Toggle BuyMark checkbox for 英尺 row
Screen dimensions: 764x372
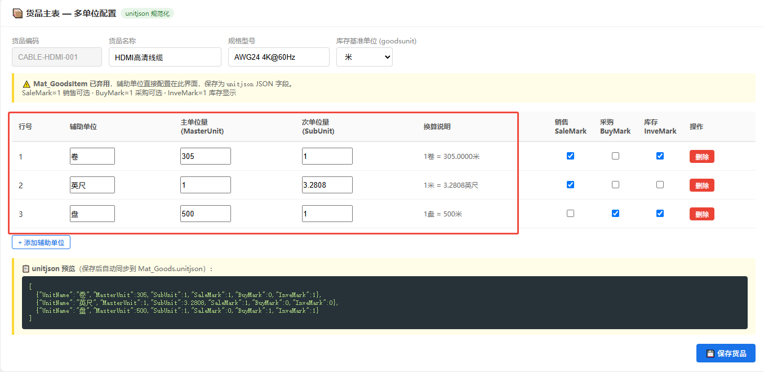pos(615,185)
